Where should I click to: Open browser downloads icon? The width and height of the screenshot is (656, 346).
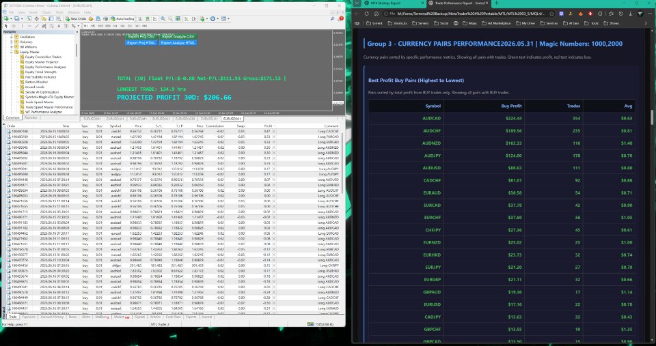click(x=631, y=14)
